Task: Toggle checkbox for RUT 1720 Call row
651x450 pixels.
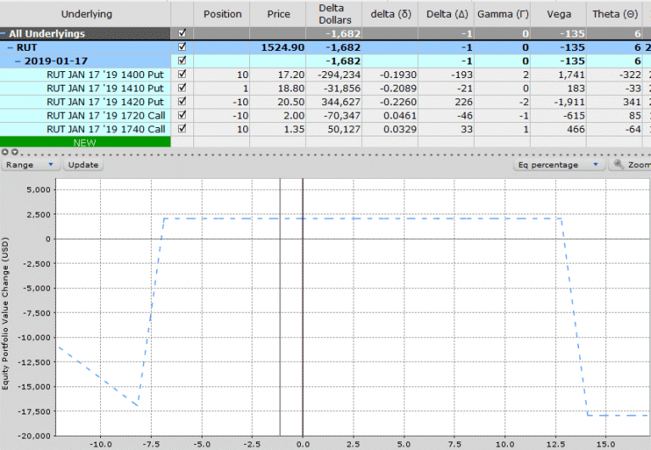Action: (x=181, y=115)
